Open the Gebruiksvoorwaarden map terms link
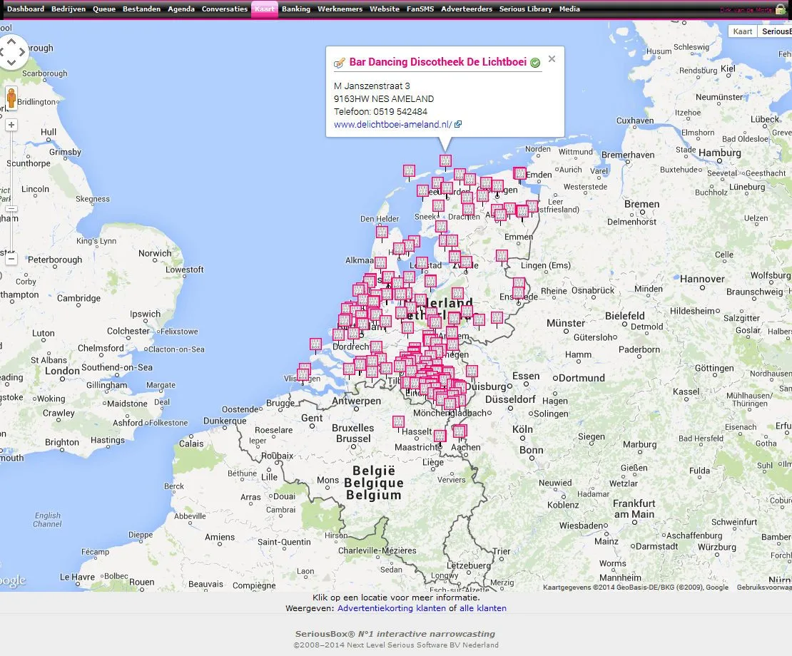Image resolution: width=792 pixels, height=656 pixels. tap(764, 587)
